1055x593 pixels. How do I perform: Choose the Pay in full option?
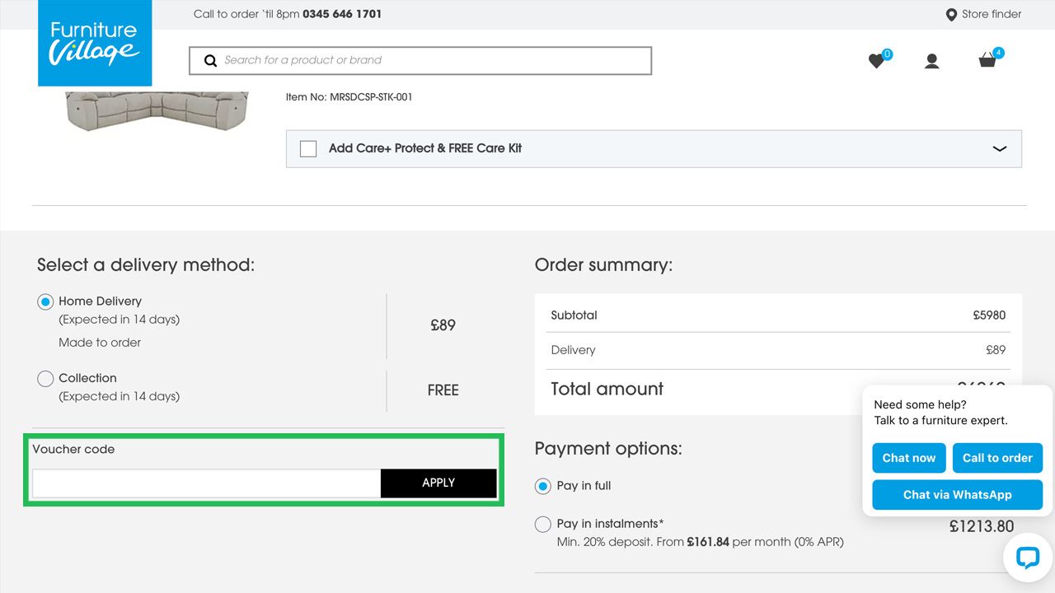click(x=542, y=486)
